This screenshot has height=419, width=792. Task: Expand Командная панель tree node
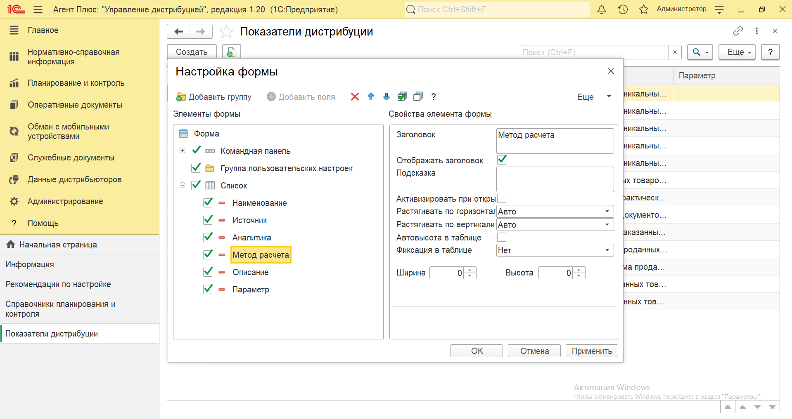pyautogui.click(x=183, y=151)
